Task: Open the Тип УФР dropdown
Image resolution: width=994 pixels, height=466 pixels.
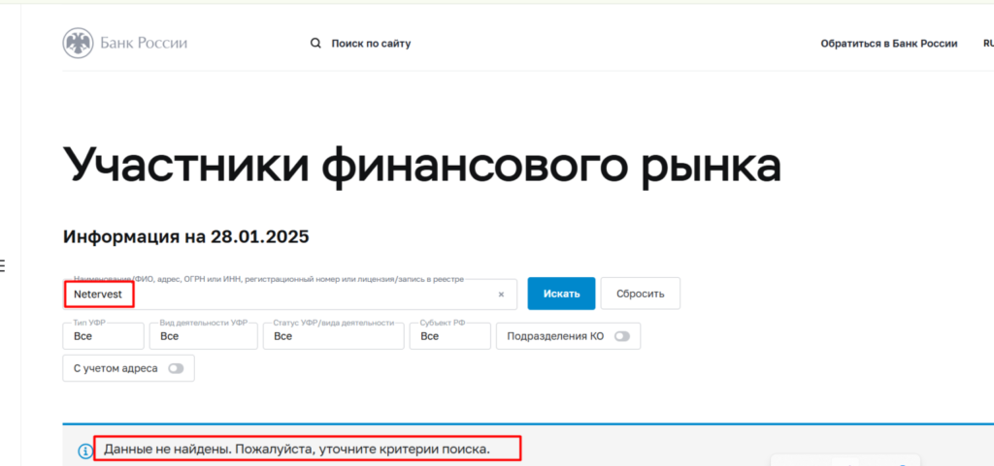Action: point(103,336)
